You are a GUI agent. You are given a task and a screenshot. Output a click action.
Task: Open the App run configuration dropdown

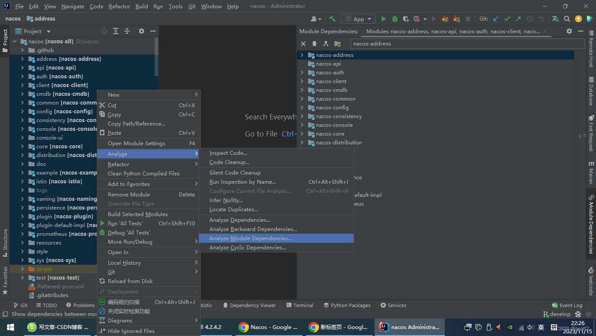point(358,19)
